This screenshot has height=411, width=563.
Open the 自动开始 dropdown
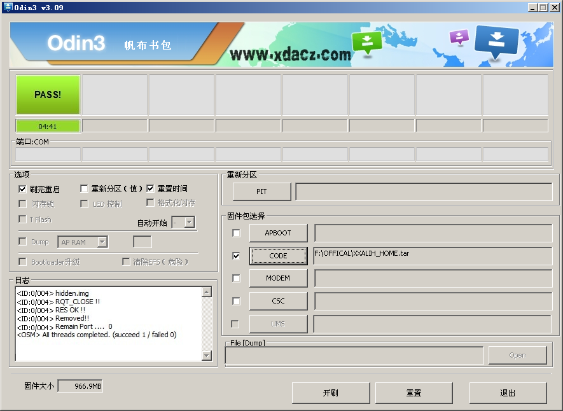click(x=185, y=222)
